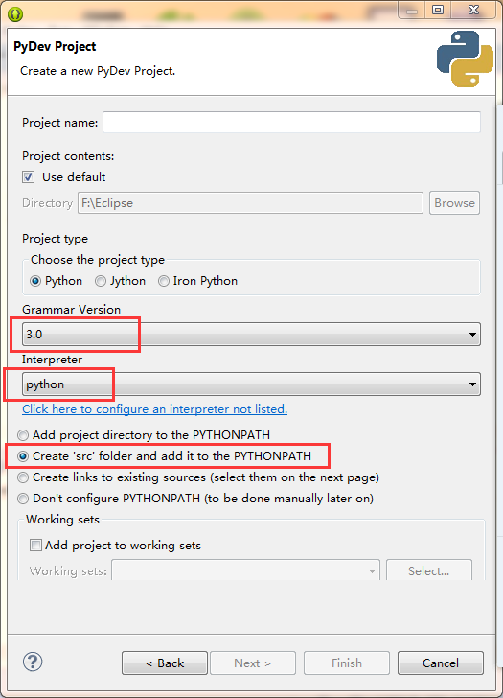Open the Interpreter dropdown
The width and height of the screenshot is (503, 698).
click(251, 384)
